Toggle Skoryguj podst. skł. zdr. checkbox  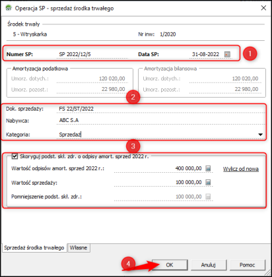pos(15,156)
